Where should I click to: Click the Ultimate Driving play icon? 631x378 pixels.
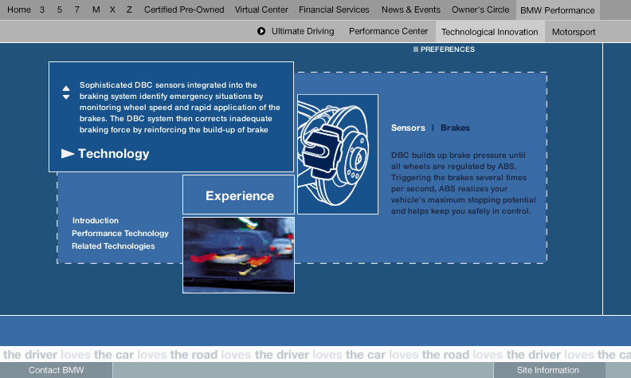coord(261,31)
